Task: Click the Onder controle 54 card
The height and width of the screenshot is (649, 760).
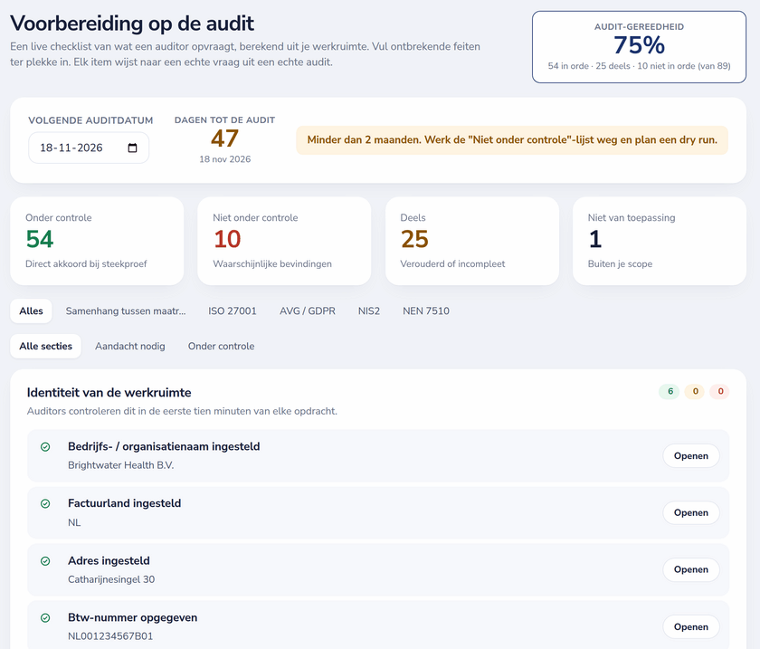Action: (x=97, y=241)
